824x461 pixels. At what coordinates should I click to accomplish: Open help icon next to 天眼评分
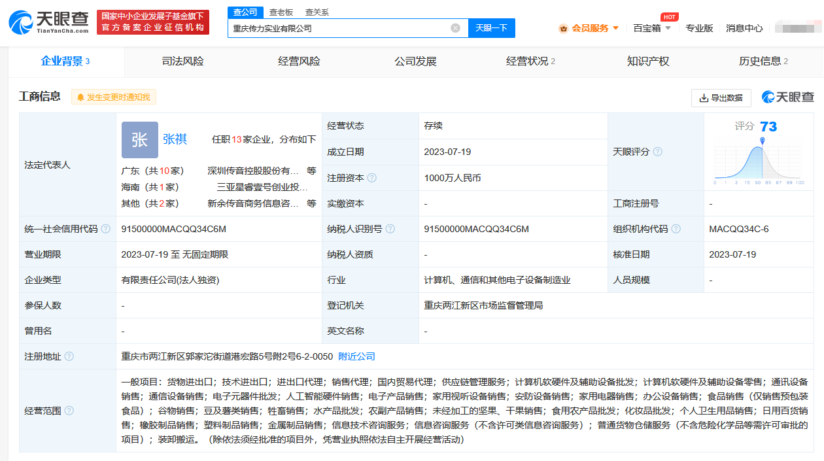pos(657,152)
